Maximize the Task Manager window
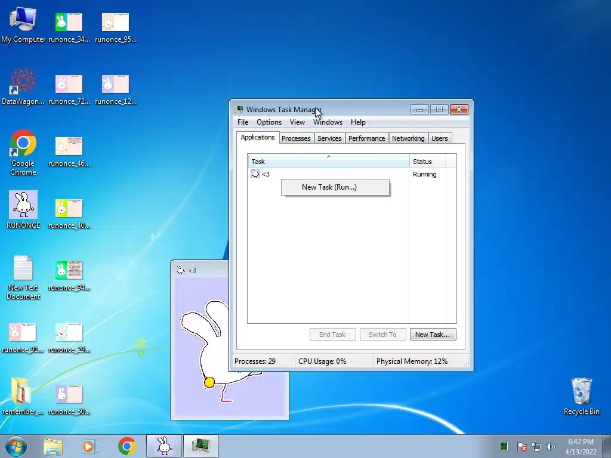 [439, 110]
